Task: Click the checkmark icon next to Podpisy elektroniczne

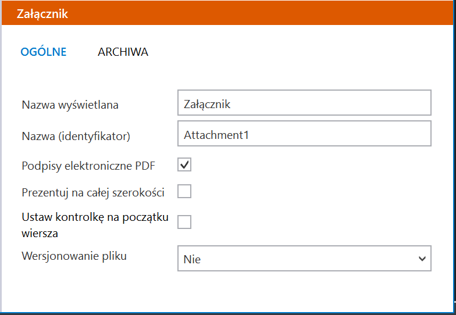Action: coord(184,165)
